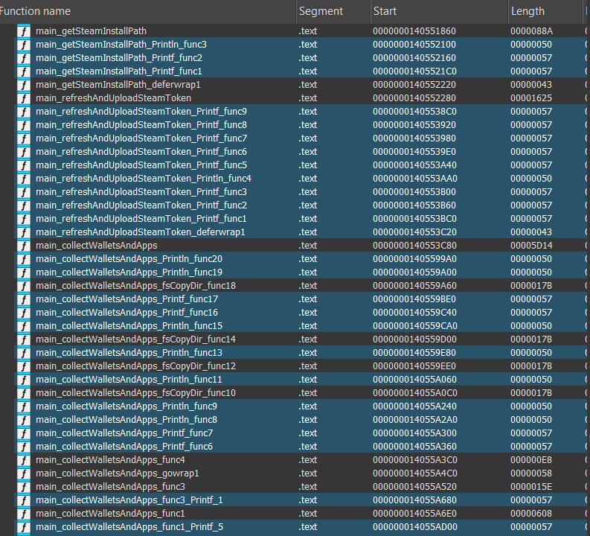Click function icon of main_refreshAndUploadSteamToken_deferwrap1

(24, 232)
